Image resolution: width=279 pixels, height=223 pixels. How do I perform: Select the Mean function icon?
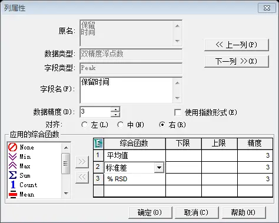point(13,194)
